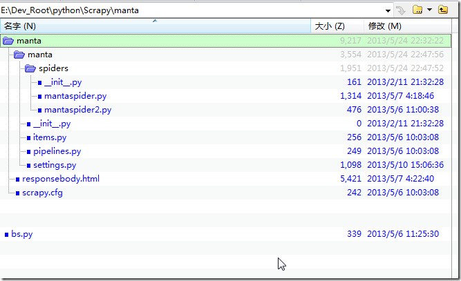The height and width of the screenshot is (281, 461).
Task: Click the spiders folder icon
Action: 30,68
